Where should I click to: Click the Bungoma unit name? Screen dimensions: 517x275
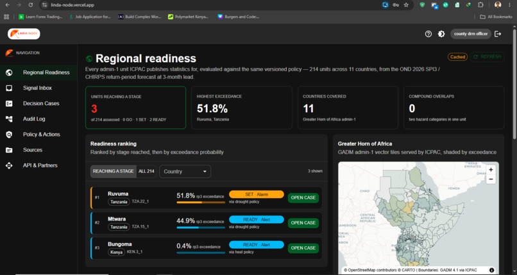point(120,244)
